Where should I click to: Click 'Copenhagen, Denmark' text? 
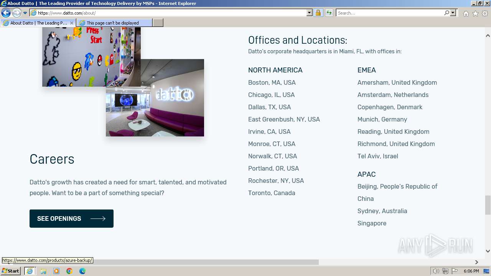coord(390,107)
